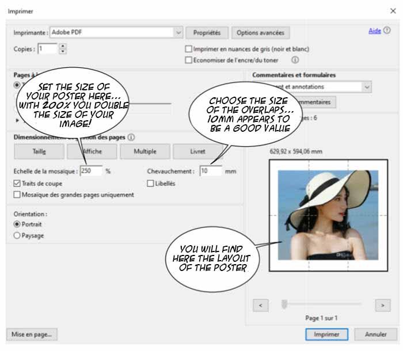403x351 pixels.
Task: Select the Affiche poster option
Action: pos(92,151)
